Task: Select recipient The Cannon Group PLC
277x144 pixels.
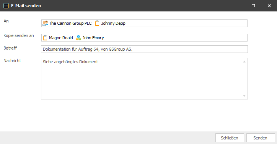Action: coord(70,23)
